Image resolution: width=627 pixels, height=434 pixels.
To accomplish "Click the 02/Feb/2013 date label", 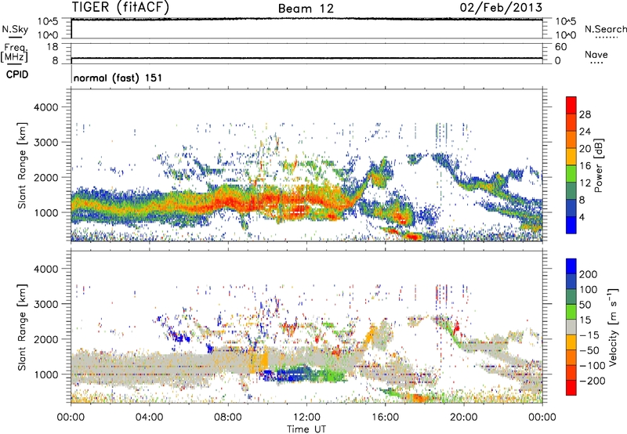I will tap(501, 7).
